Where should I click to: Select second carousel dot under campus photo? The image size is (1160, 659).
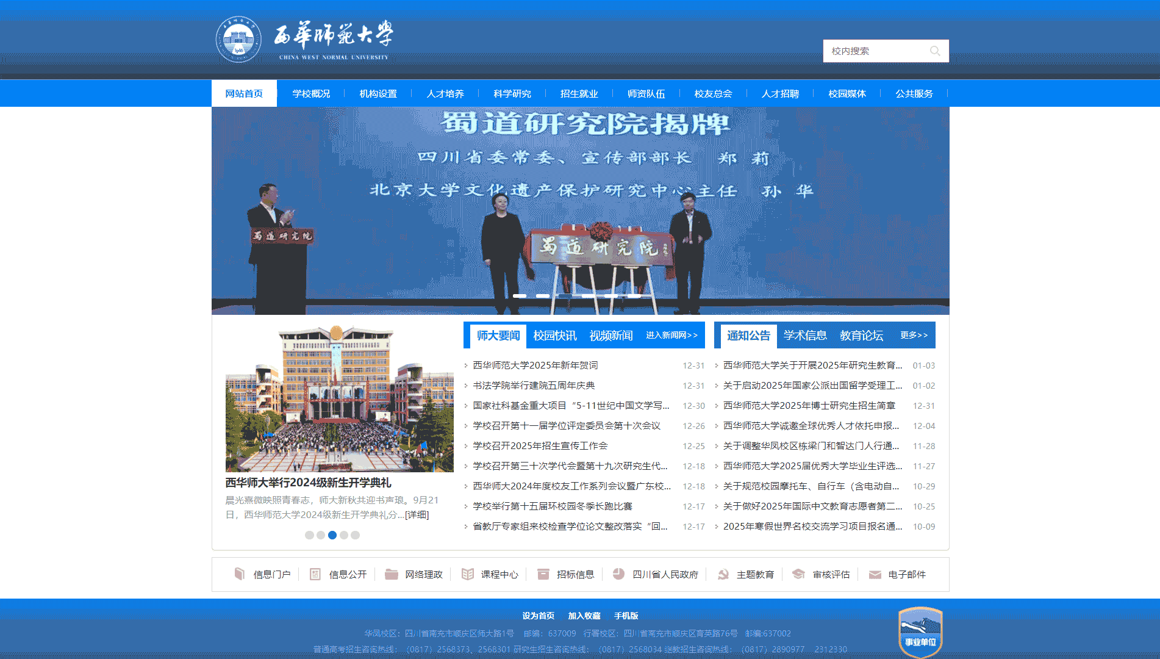(x=321, y=535)
